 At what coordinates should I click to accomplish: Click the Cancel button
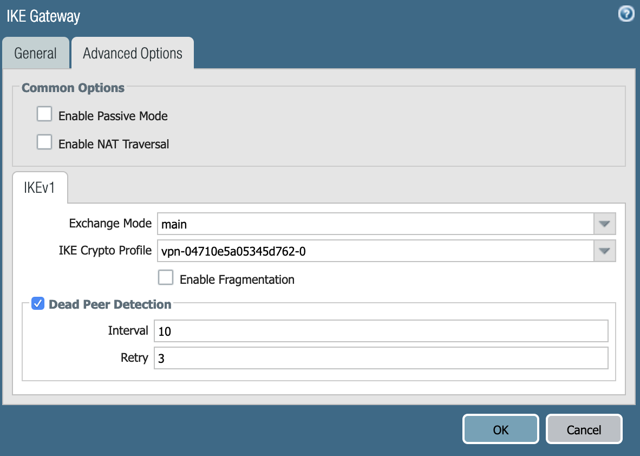584,429
